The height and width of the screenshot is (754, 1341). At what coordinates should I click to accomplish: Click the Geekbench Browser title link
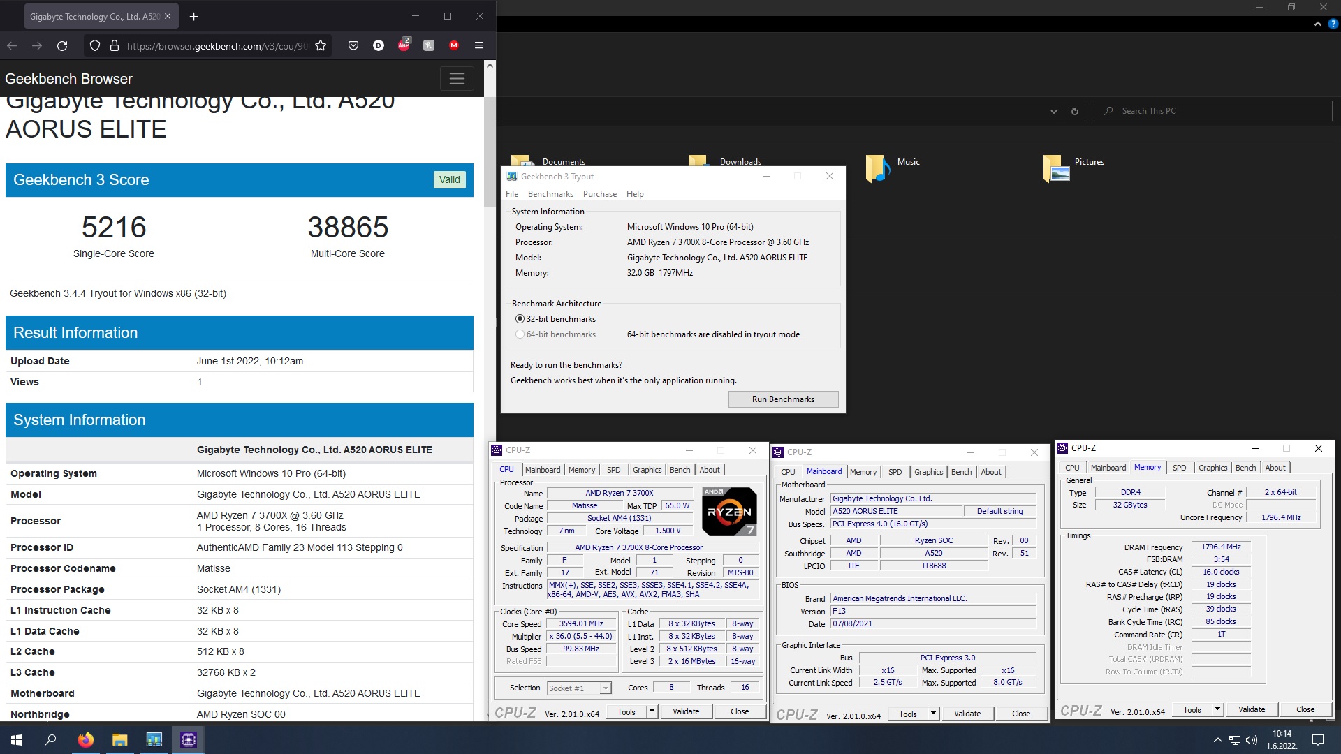tap(68, 79)
